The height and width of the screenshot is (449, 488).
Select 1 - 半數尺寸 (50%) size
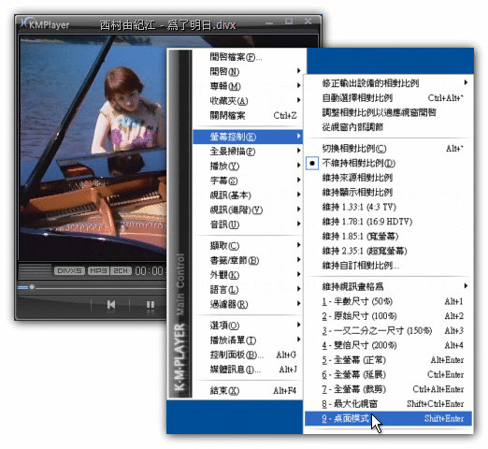pyautogui.click(x=388, y=301)
